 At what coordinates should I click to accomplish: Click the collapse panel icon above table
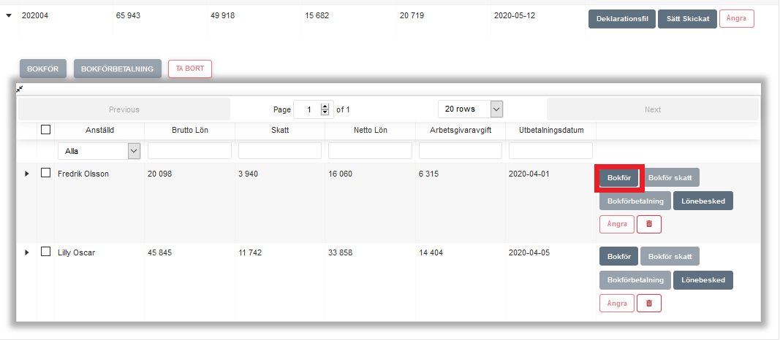tap(20, 88)
